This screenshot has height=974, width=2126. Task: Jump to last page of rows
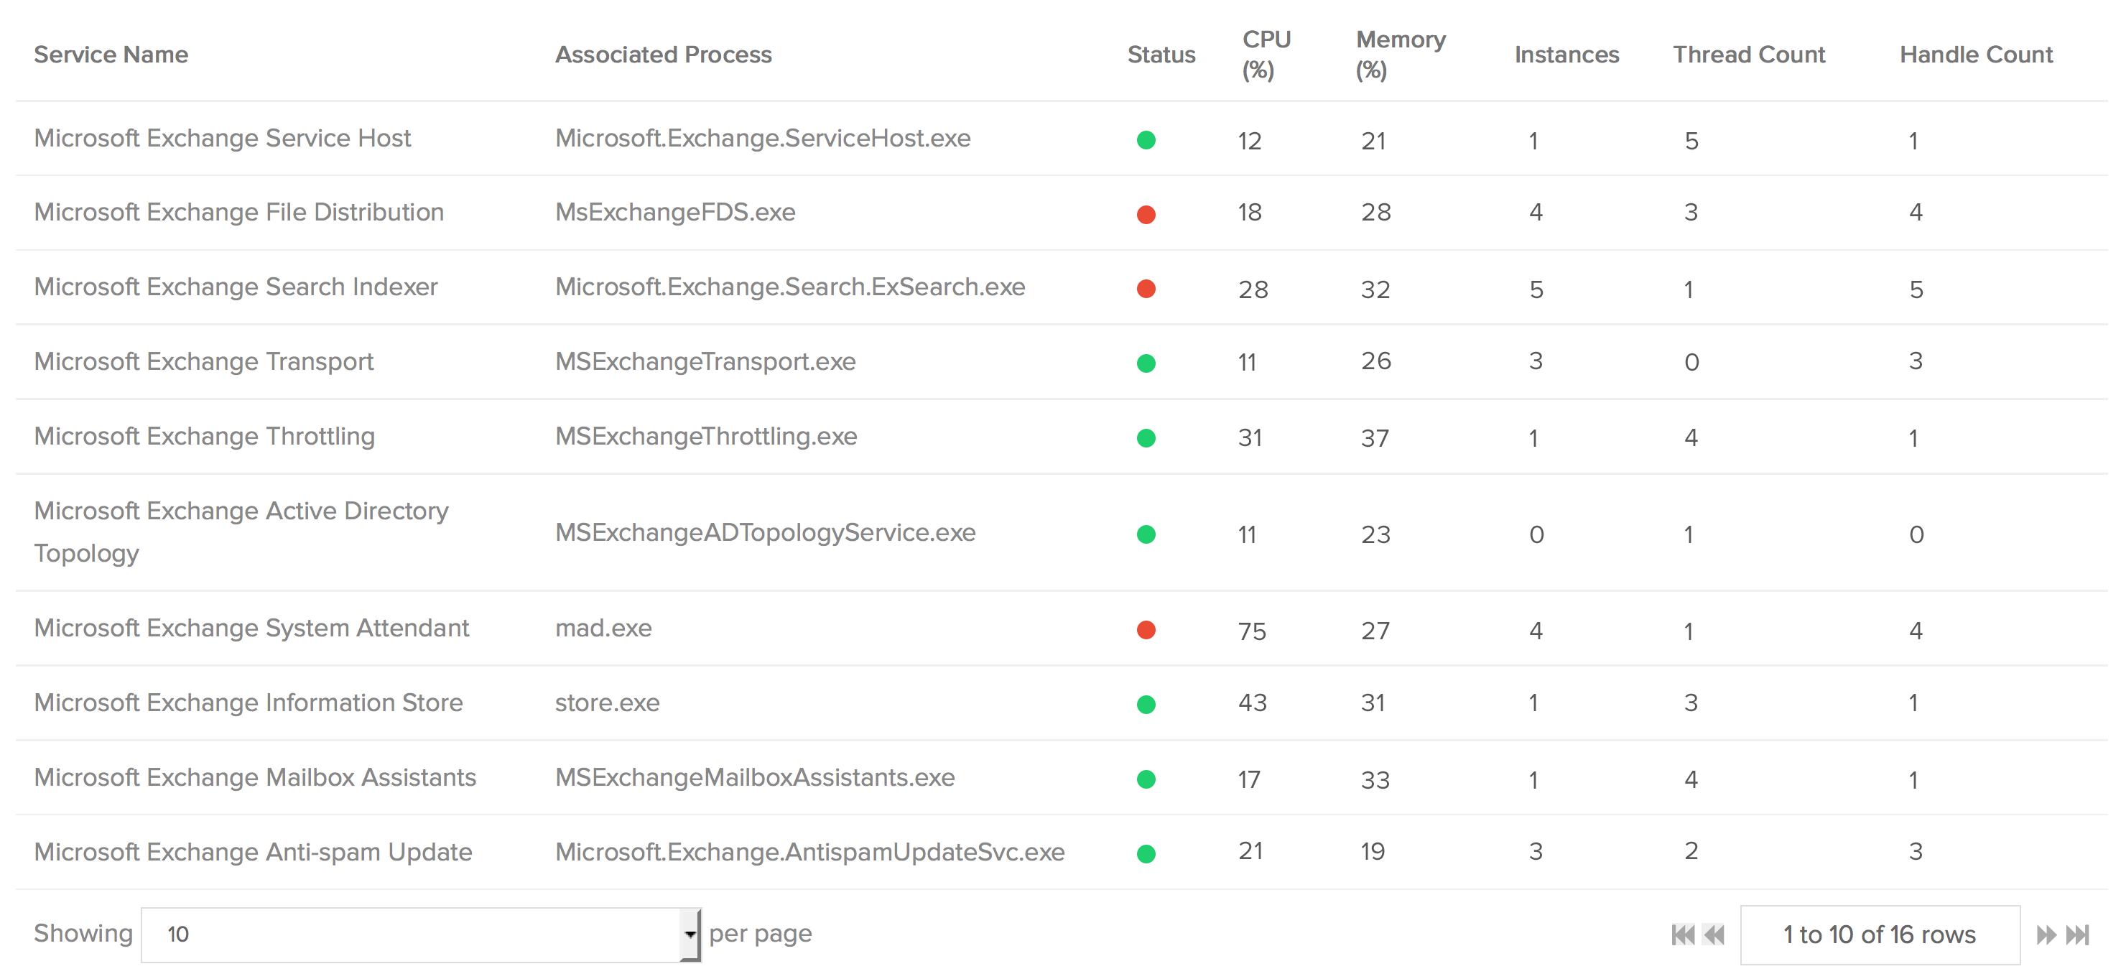pos(2077,934)
